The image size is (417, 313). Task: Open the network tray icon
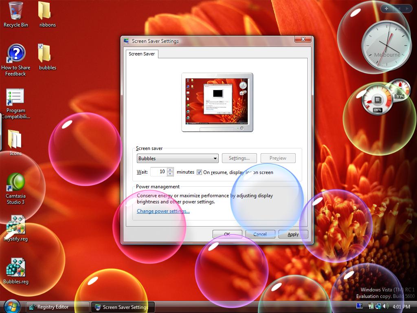tap(378, 306)
